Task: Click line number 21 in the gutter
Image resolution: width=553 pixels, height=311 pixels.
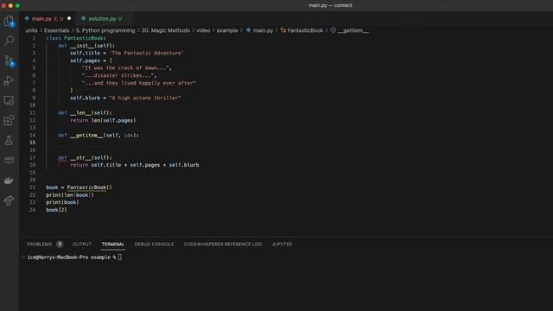Action: 33,187
